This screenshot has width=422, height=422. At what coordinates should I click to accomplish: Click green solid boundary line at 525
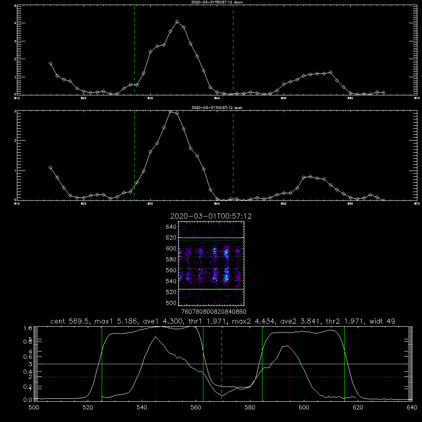click(102, 364)
